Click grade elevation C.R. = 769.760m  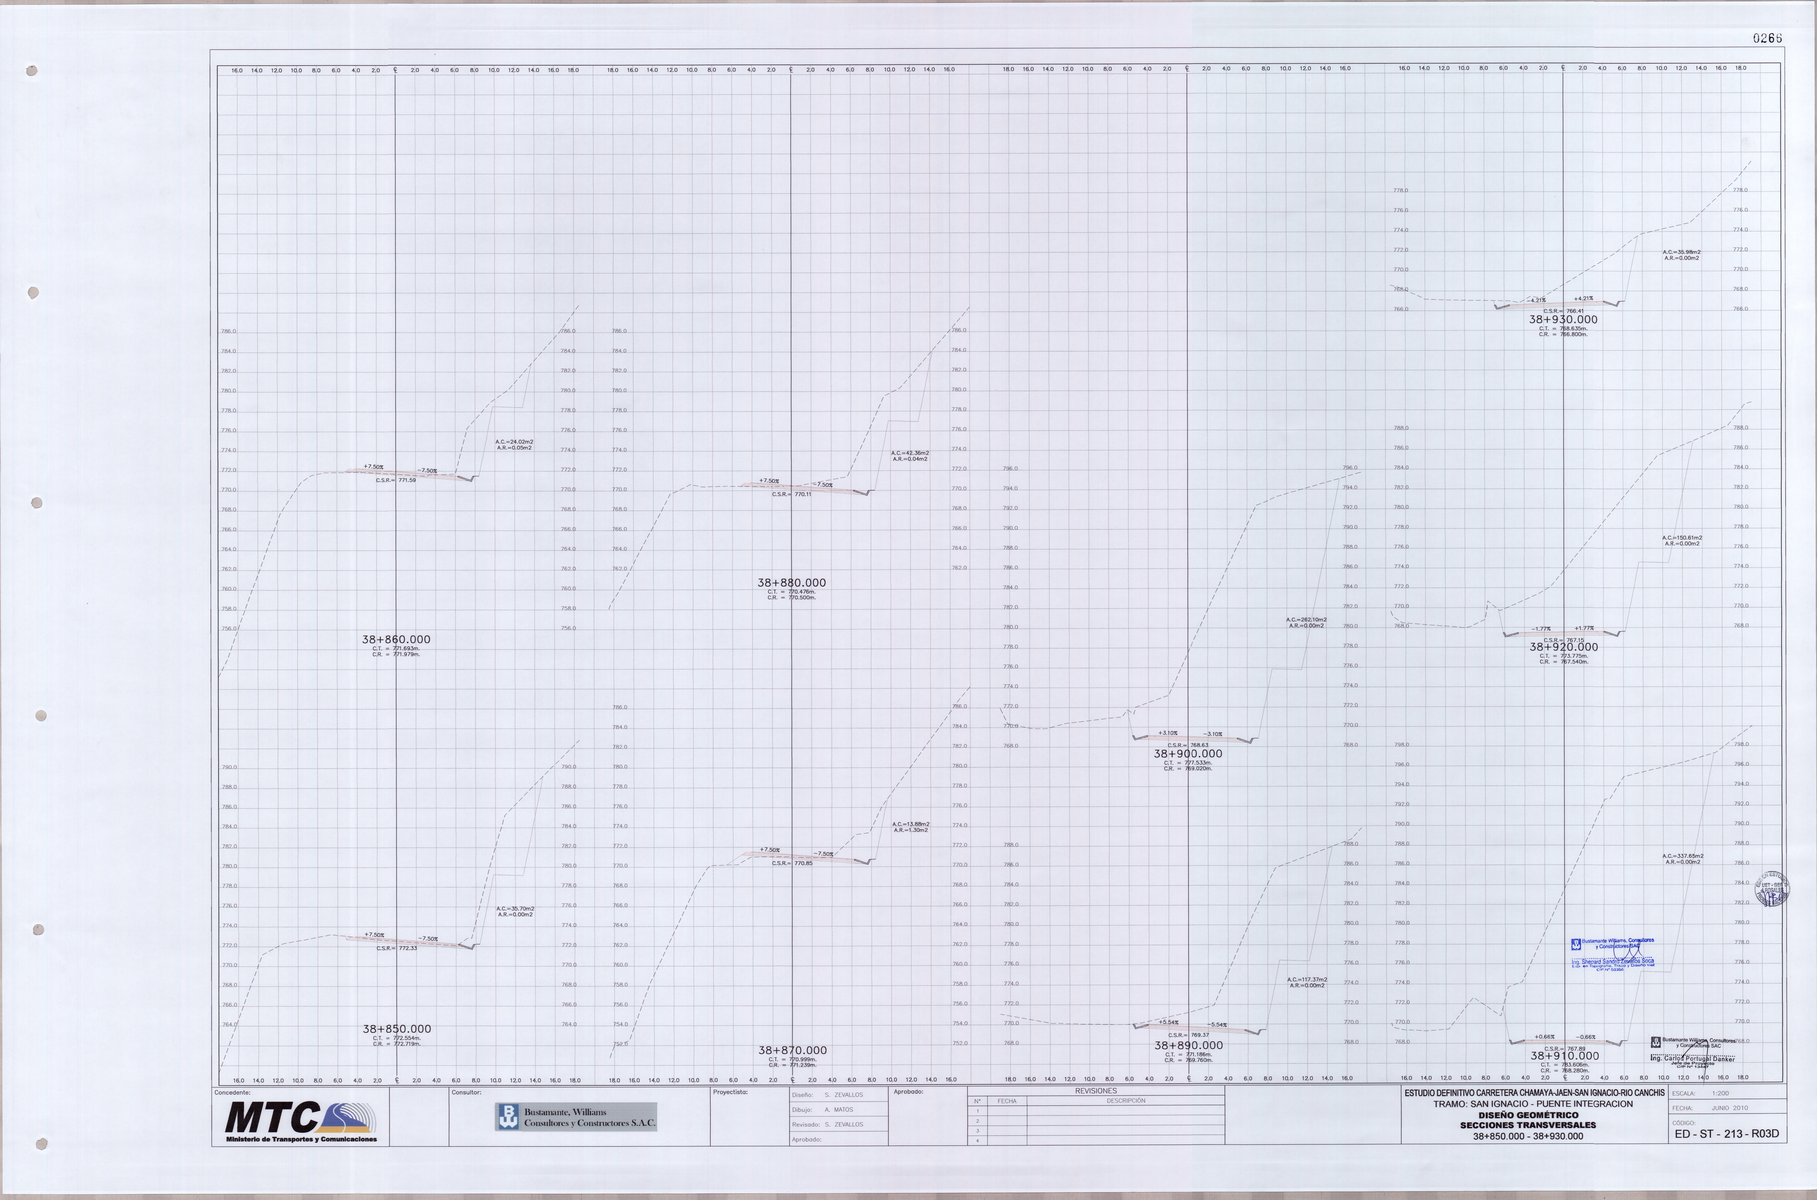point(1189,1061)
